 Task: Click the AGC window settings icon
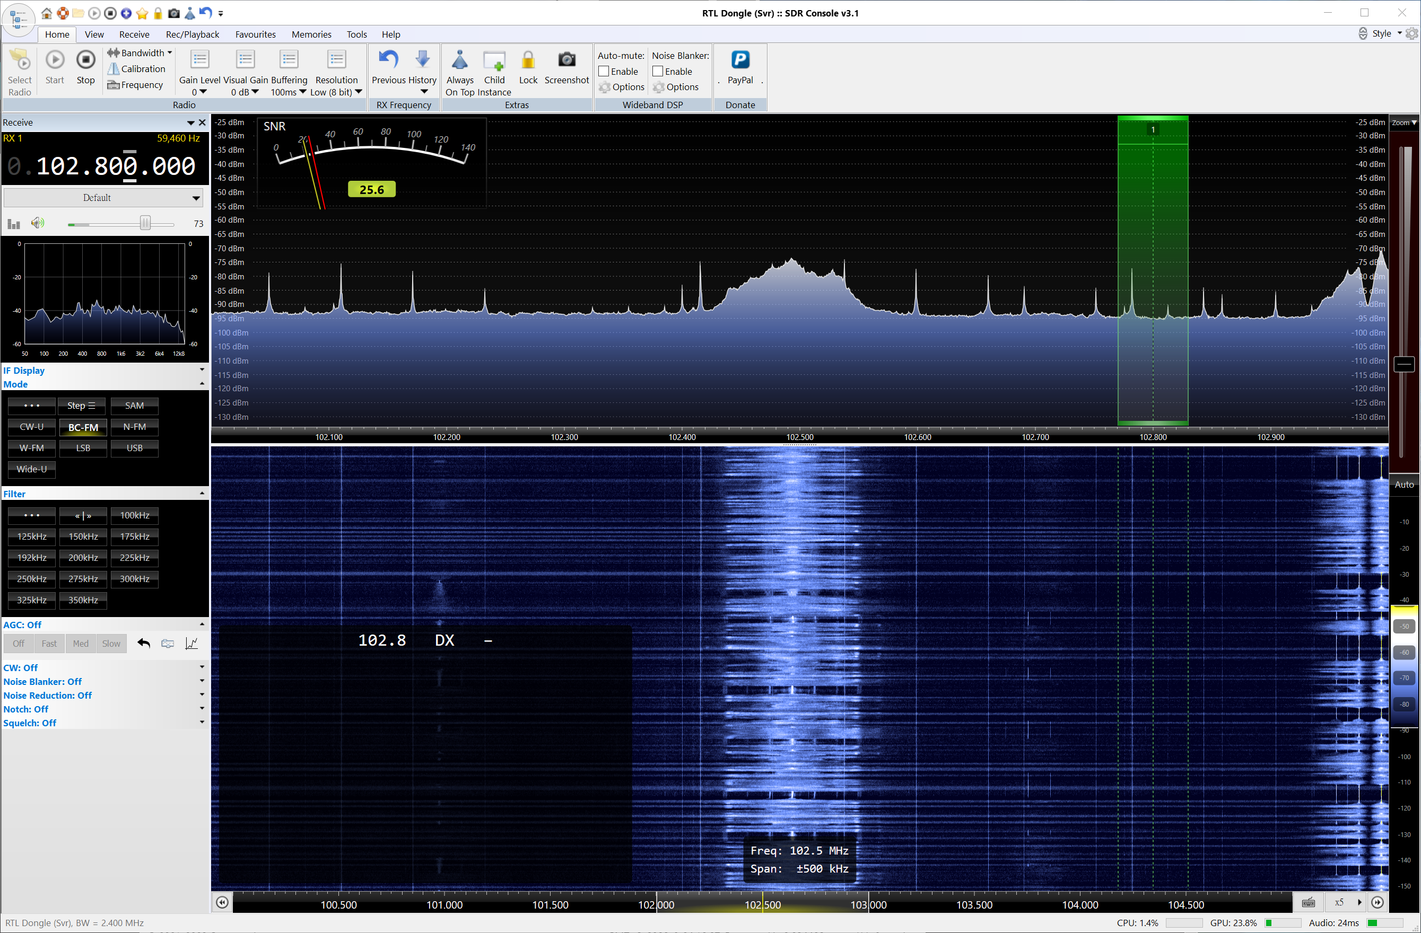(x=168, y=643)
